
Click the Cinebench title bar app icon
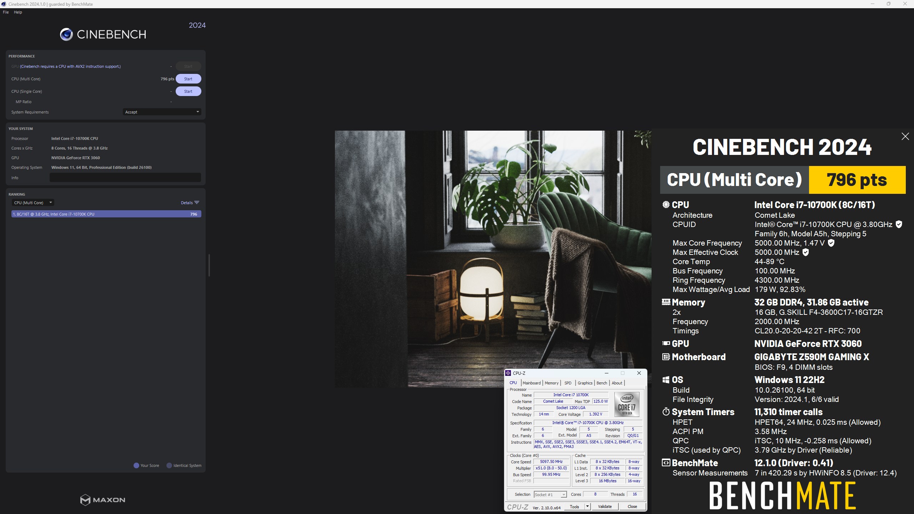tap(4, 4)
